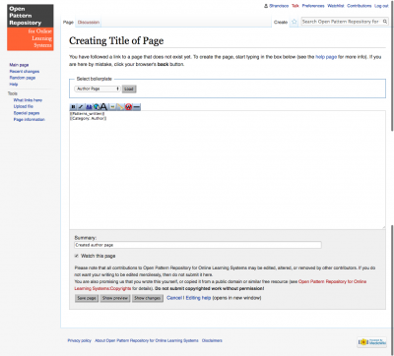394x356 pixels.
Task: Click the Privacy policy footer link
Action: click(80, 340)
